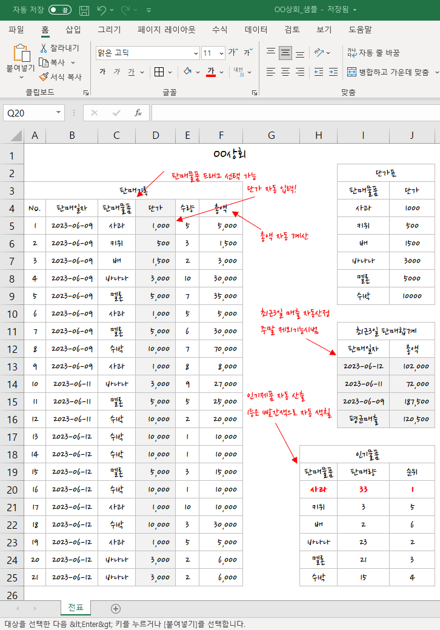Screen dimensions: 440x630
Task: Switch to the 수식 (Formulas) tab
Action: [x=219, y=29]
